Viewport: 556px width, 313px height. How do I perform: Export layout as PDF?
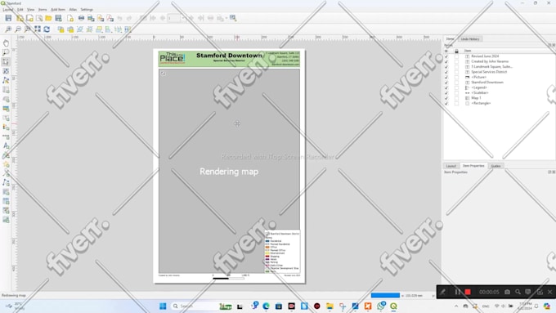coord(110,18)
